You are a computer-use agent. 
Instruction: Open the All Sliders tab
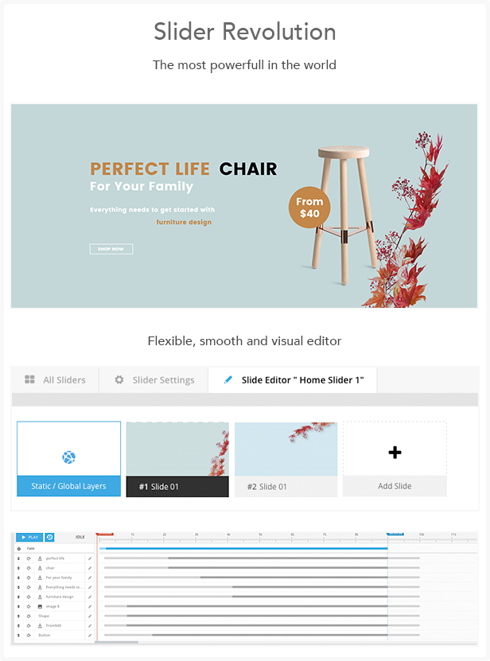(x=55, y=380)
